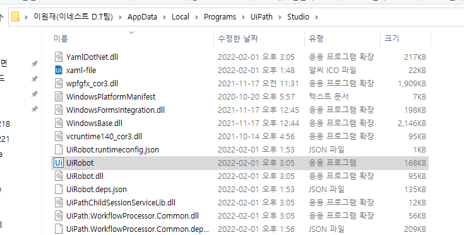
Task: Expand the chevron before 이원재(이네스트 D.T팀)
Action: (x=27, y=17)
